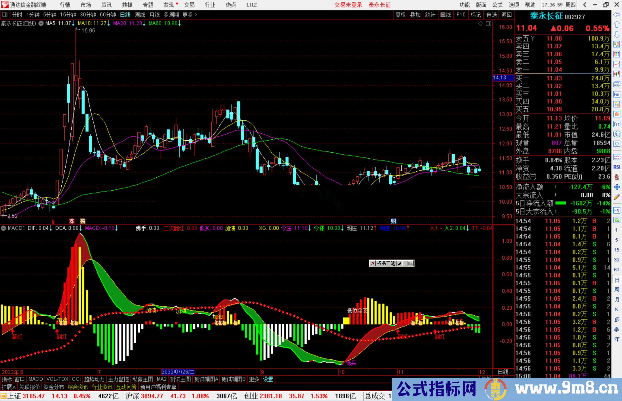Expand dropdown next to 泰永长征(日线) title
Screen dimensions: 622x401
(41, 24)
